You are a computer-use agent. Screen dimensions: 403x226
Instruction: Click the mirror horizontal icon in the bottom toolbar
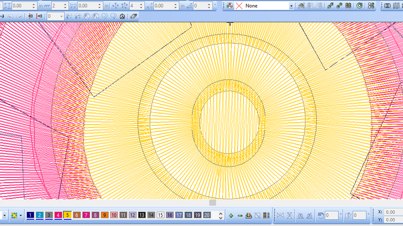280,216
